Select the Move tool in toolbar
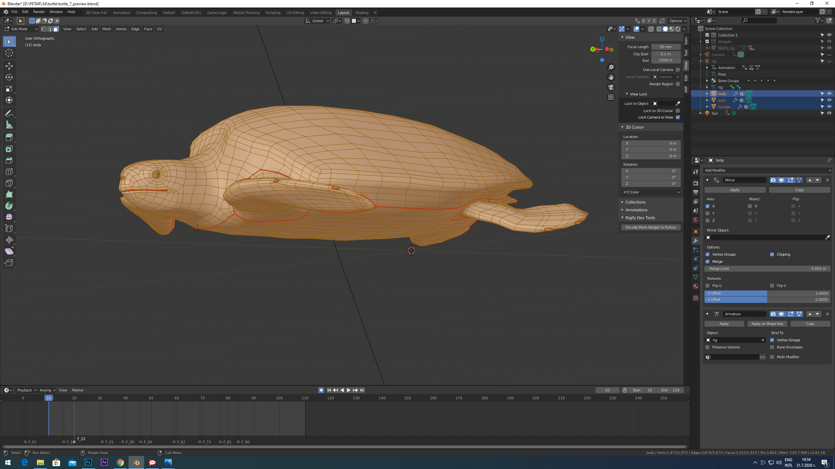The image size is (835, 469). tap(9, 66)
